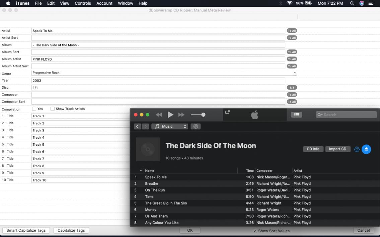Viewport: 380px width, 237px height.
Task: Open the Up Next list icon
Action: coord(296,115)
